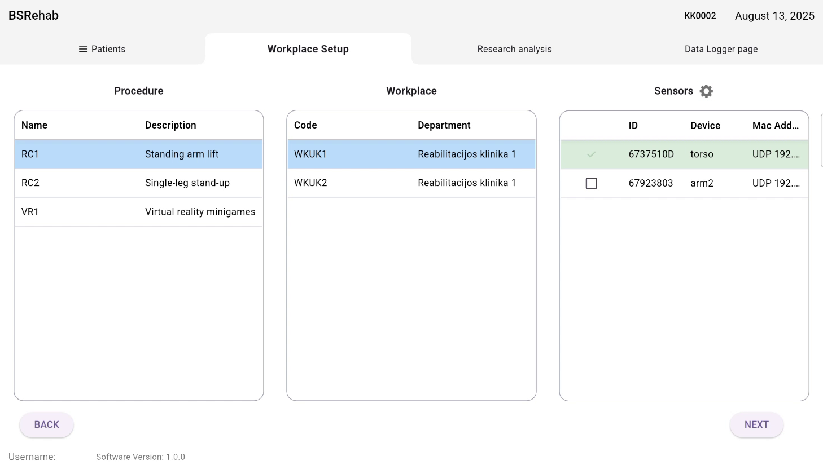823x465 pixels.
Task: Select the Workplace Setup tab
Action: click(308, 49)
